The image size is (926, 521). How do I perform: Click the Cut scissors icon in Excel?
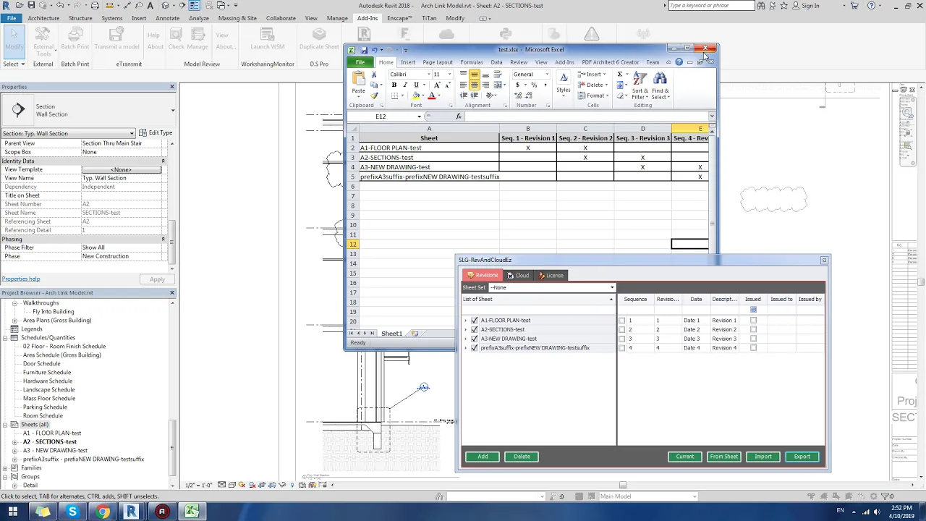pyautogui.click(x=374, y=75)
